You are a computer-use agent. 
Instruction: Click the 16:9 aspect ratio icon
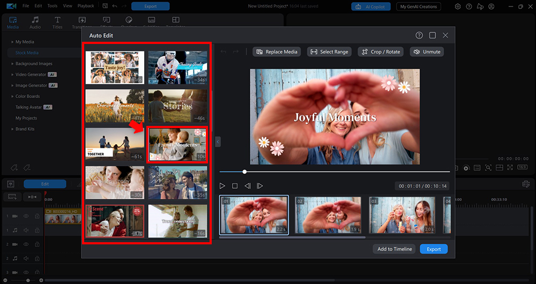click(x=522, y=167)
